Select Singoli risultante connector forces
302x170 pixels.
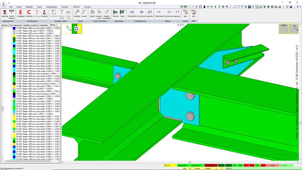107,14
